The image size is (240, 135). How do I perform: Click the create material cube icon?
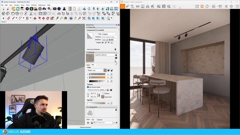(x=116, y=58)
